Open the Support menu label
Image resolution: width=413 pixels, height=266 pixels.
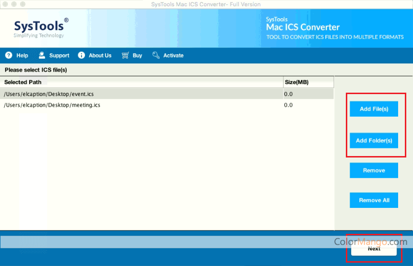pyautogui.click(x=59, y=56)
